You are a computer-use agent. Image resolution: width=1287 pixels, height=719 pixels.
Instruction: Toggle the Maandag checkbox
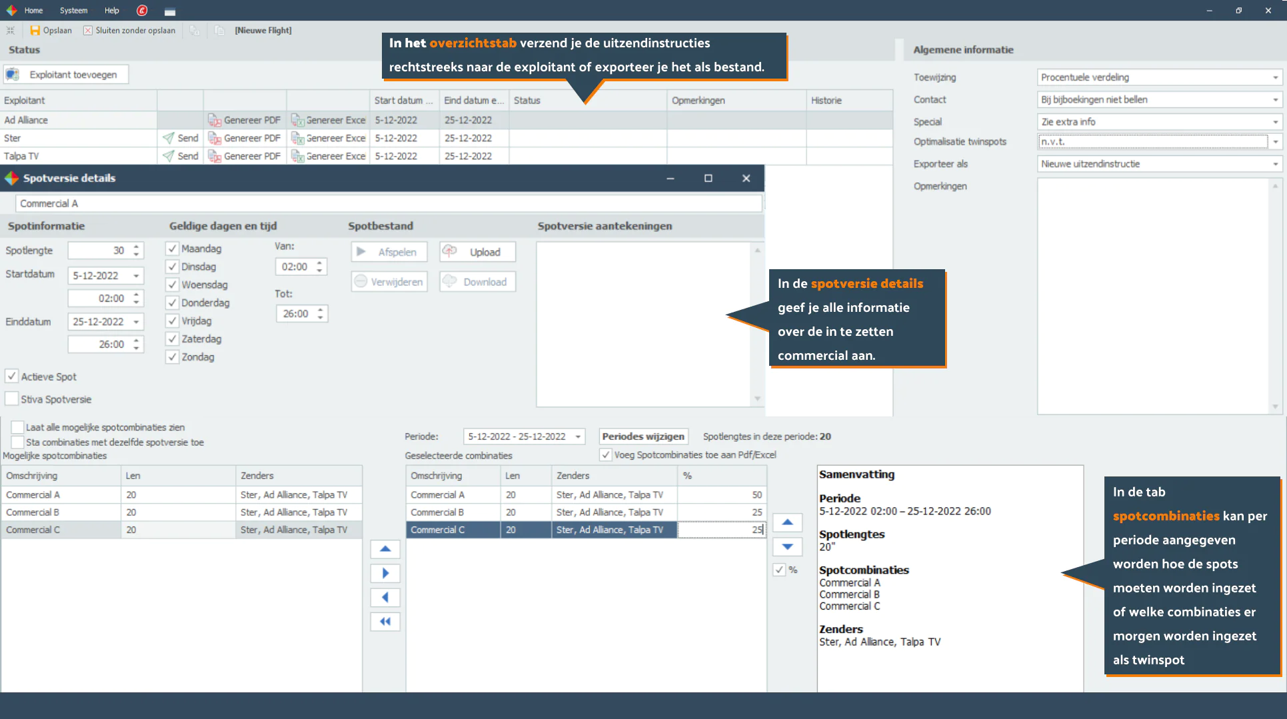coord(172,249)
